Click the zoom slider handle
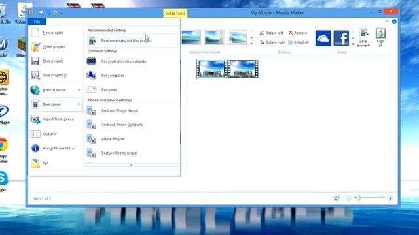 coord(358,198)
